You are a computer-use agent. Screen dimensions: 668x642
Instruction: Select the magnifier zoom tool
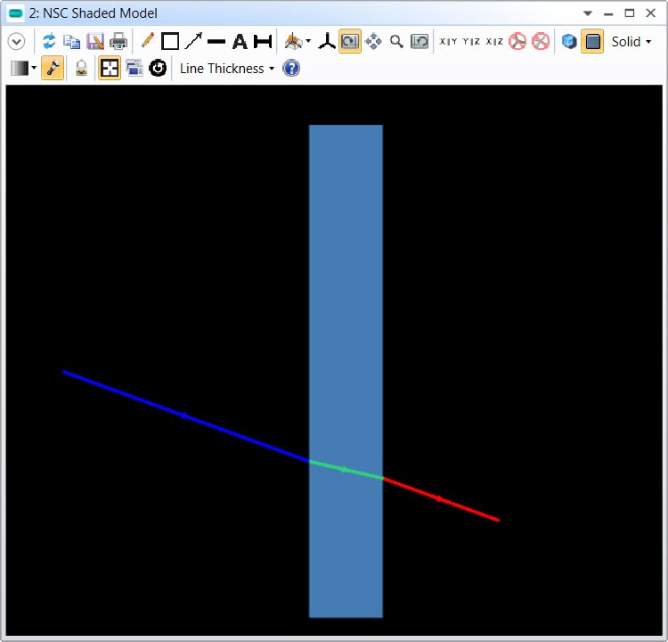396,41
